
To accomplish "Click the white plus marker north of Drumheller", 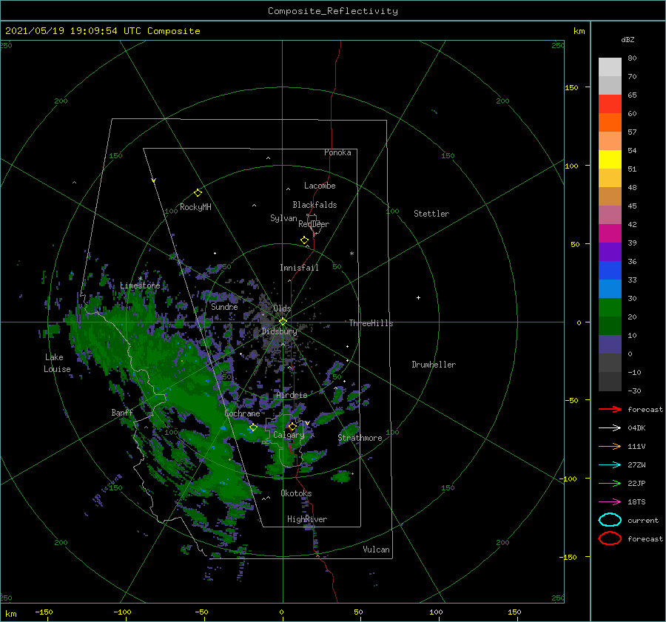I will (x=418, y=297).
